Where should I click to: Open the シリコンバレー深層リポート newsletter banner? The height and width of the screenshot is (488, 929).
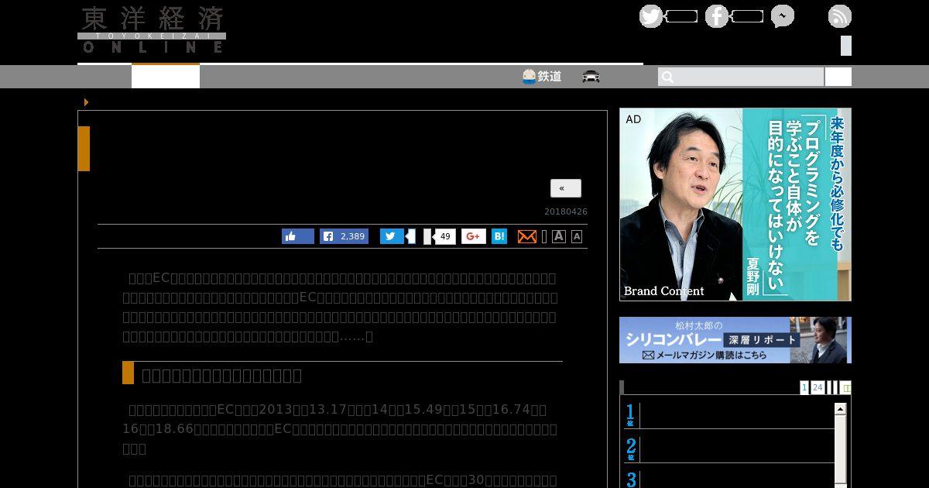pos(735,340)
